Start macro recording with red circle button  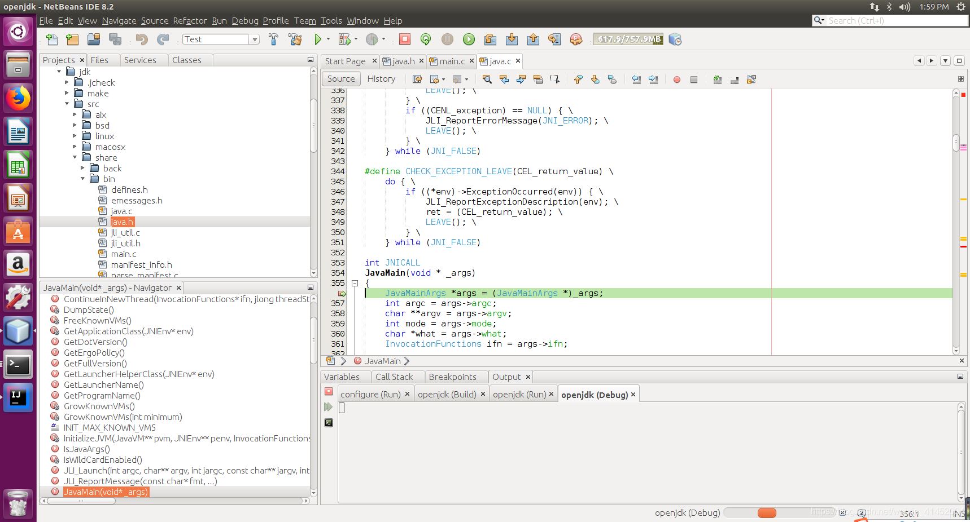[676, 79]
